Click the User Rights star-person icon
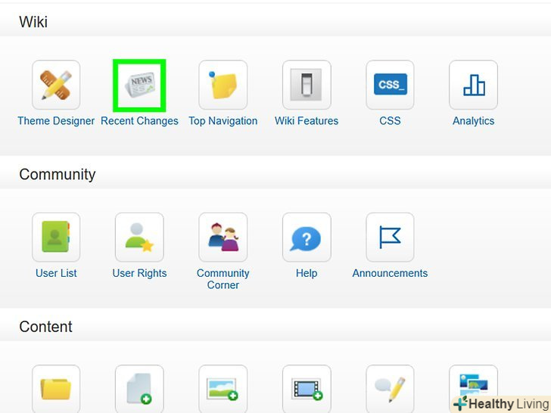 (x=139, y=238)
